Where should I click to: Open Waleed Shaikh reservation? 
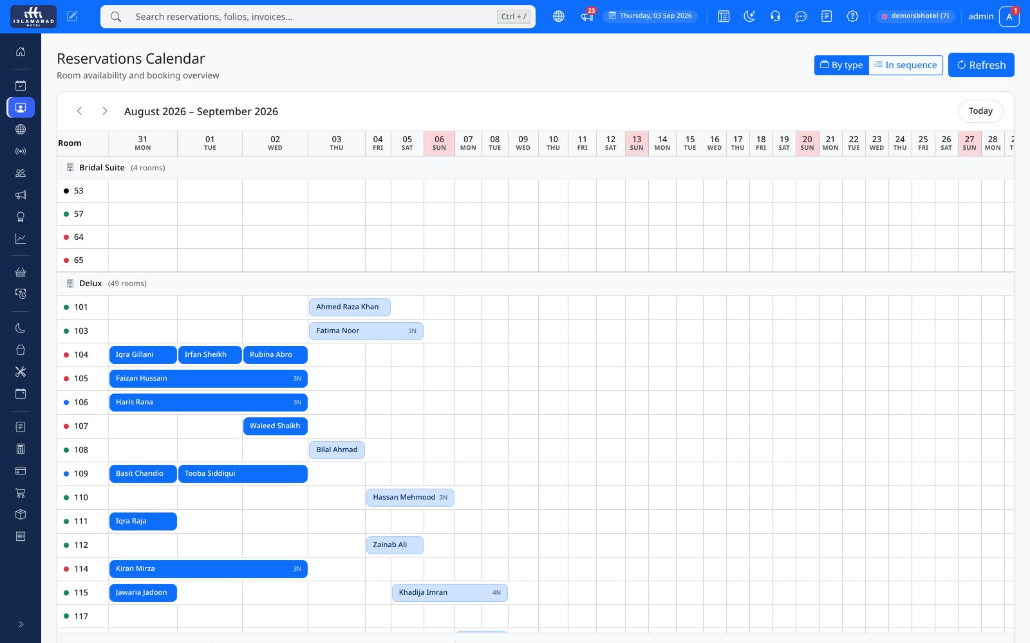(x=276, y=426)
